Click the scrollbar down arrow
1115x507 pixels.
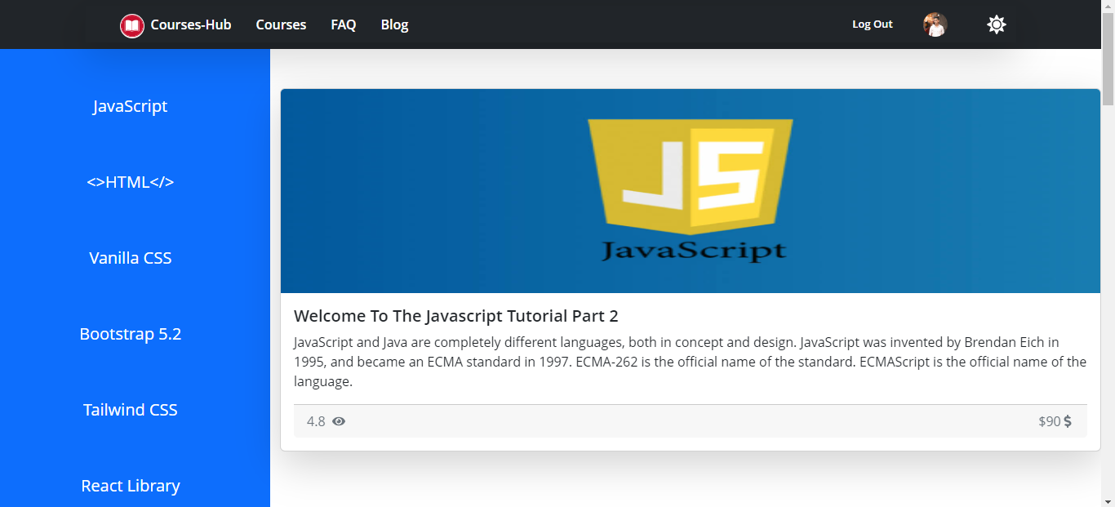pos(1108,500)
